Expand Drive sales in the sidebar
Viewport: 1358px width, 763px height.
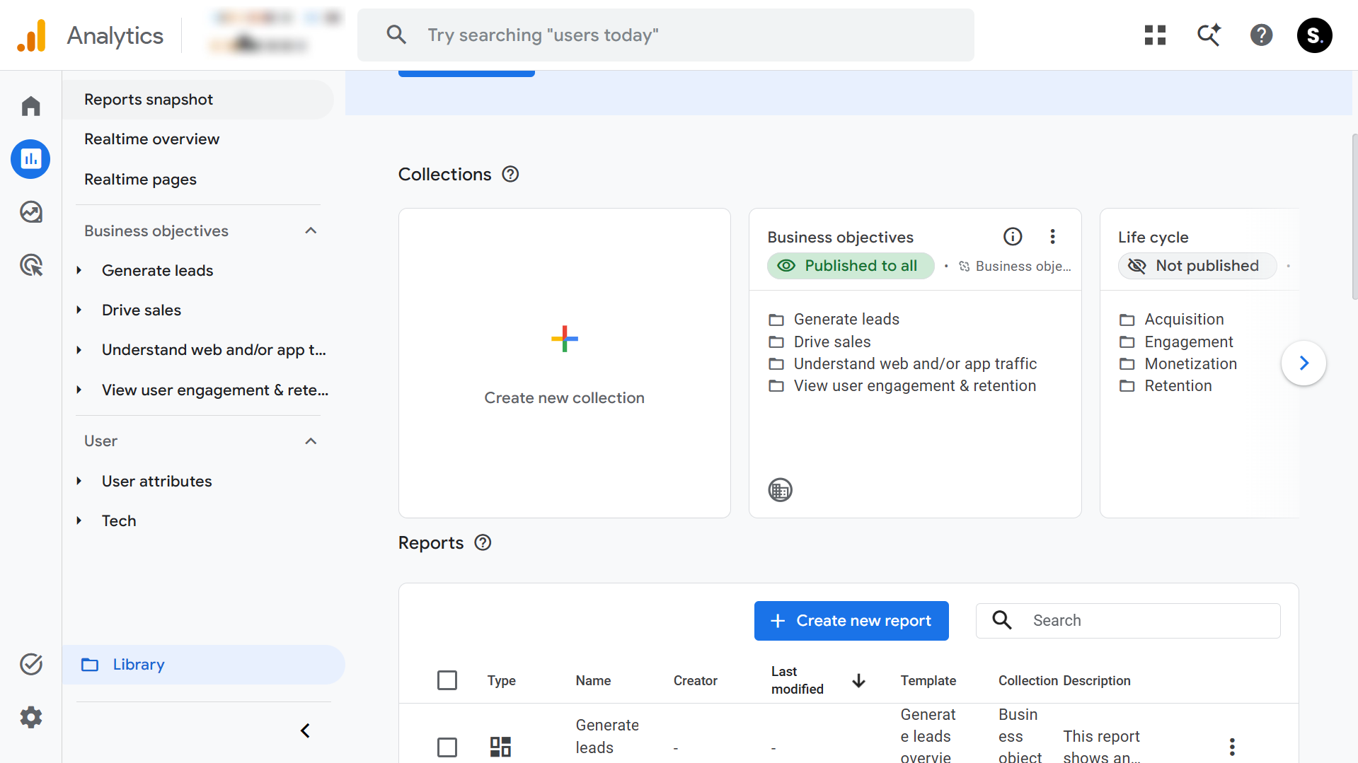pos(79,310)
